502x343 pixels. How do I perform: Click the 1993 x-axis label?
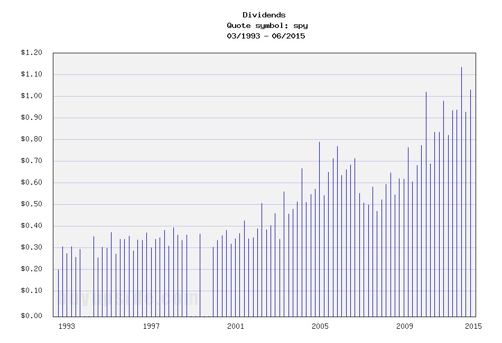pyautogui.click(x=67, y=326)
